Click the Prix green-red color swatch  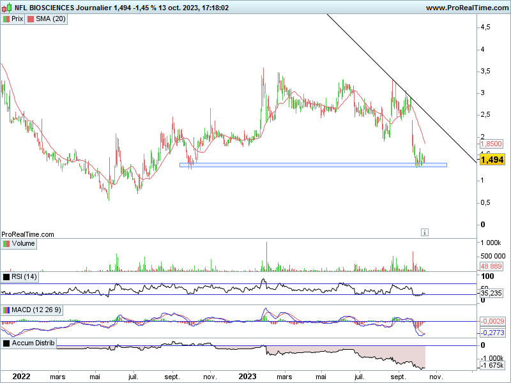click(x=6, y=19)
